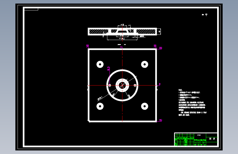Select the widest diameter dimension under section view
238x154 pixels.
click(122, 39)
